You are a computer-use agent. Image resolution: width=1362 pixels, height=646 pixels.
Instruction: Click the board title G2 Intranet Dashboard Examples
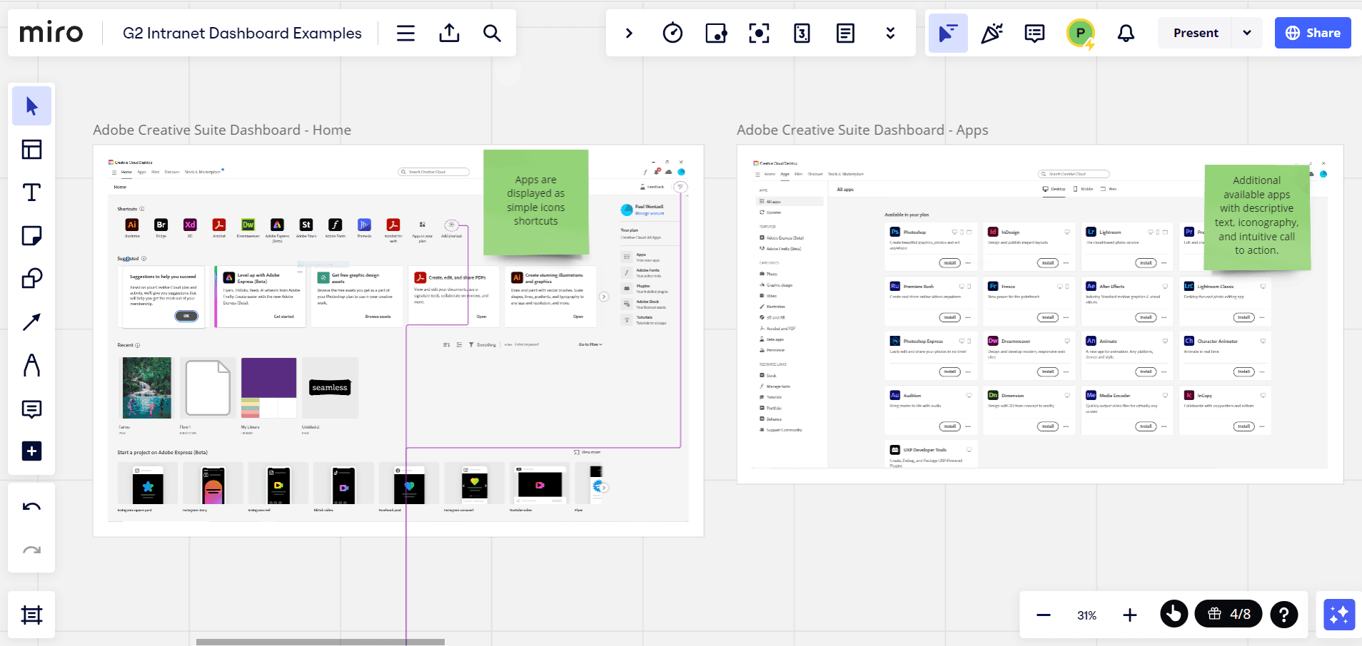point(242,33)
